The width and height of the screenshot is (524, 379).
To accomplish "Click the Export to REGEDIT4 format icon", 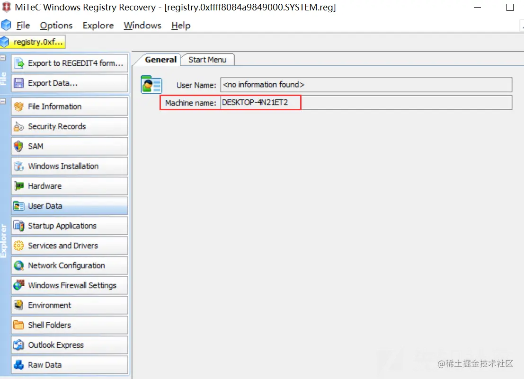I will [x=19, y=63].
